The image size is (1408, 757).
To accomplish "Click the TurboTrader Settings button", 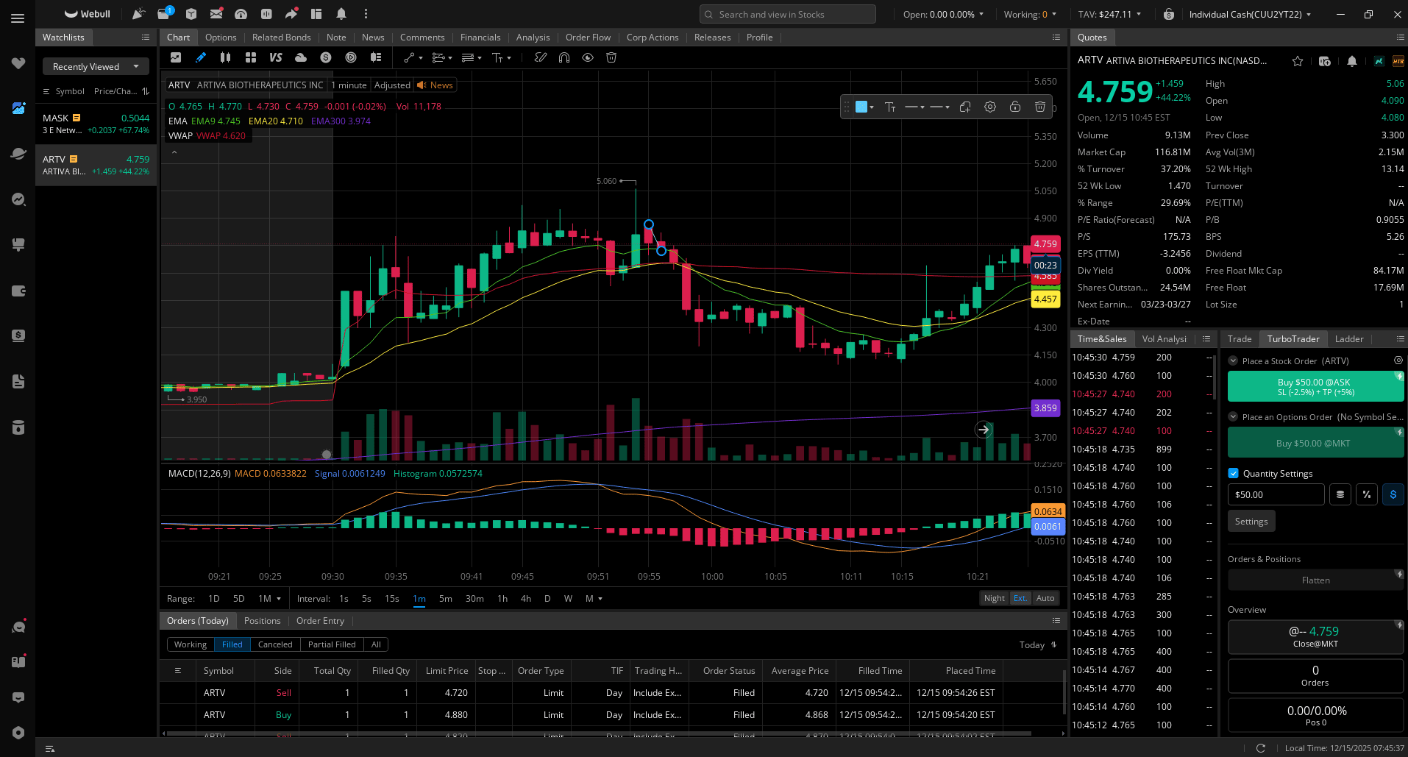I will [1251, 521].
